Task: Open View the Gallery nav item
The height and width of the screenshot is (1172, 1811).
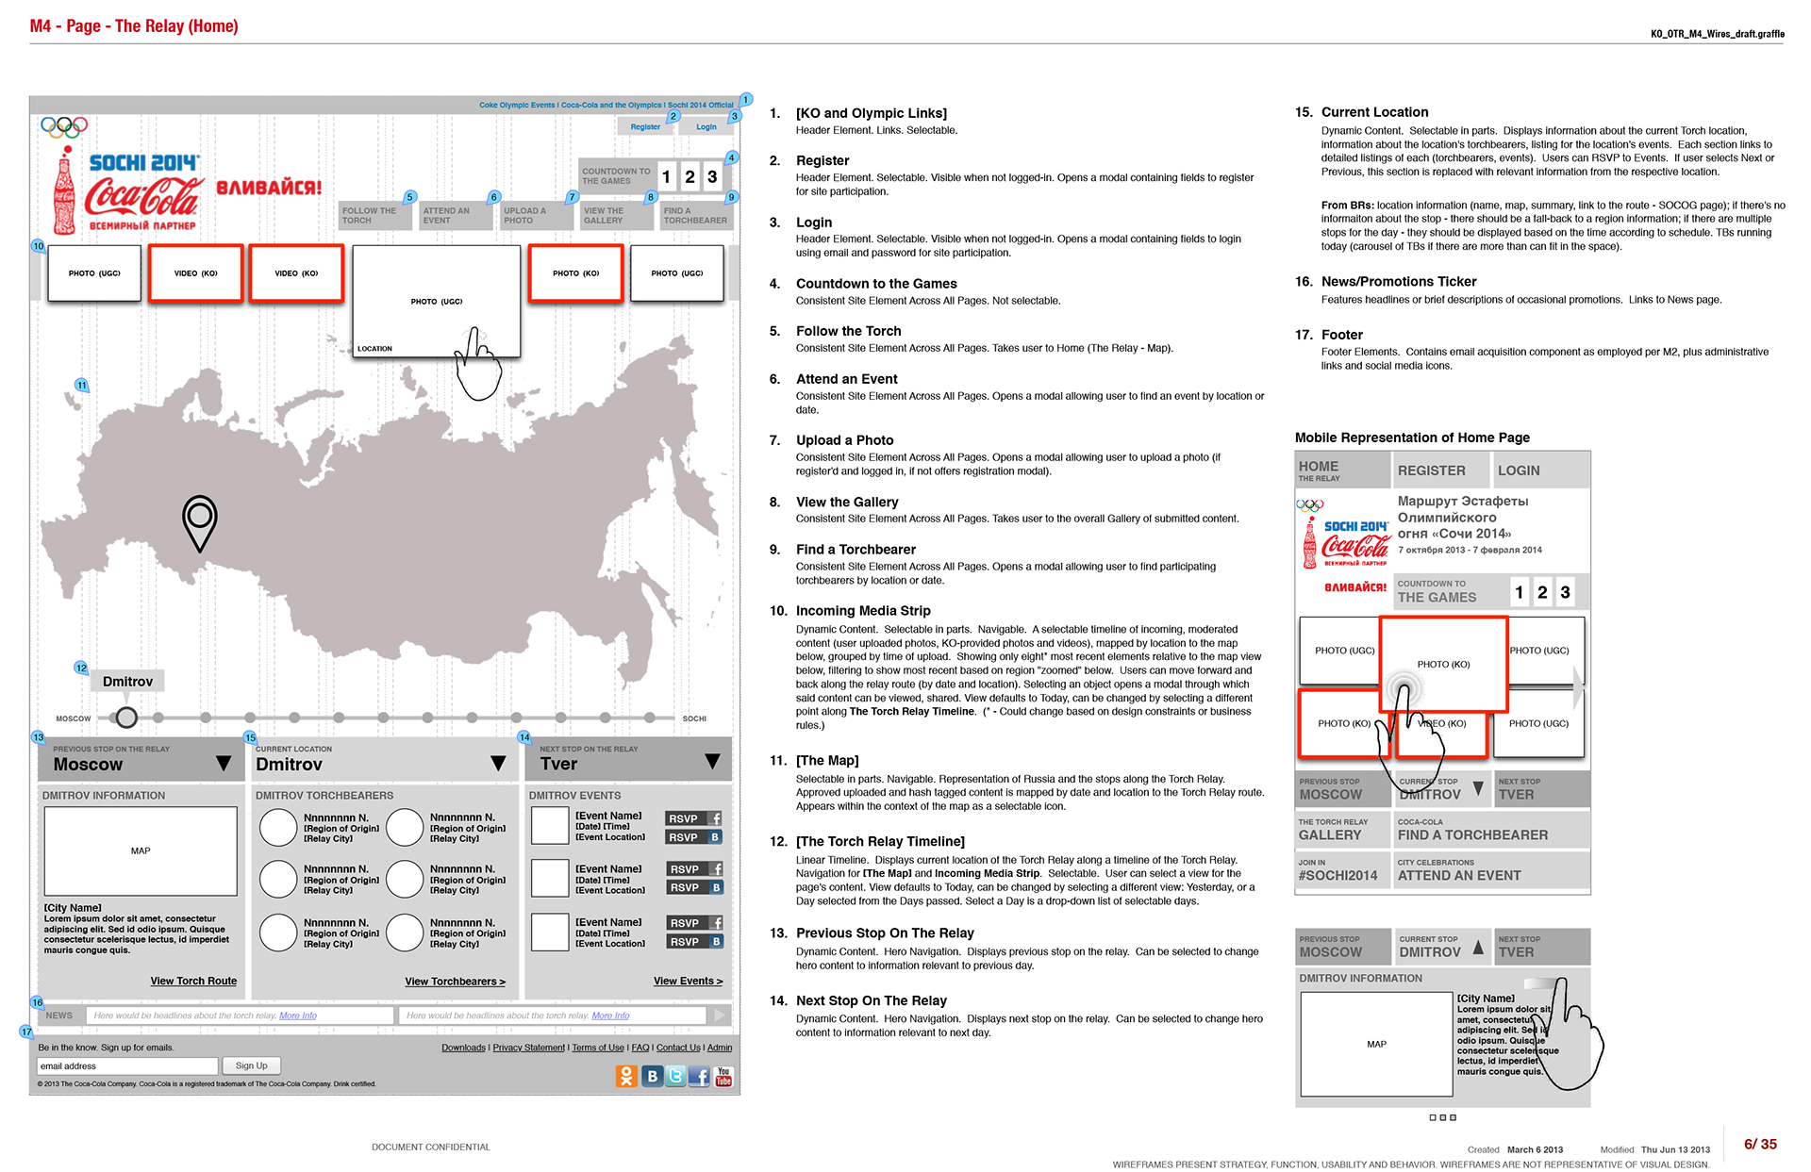Action: tap(618, 216)
